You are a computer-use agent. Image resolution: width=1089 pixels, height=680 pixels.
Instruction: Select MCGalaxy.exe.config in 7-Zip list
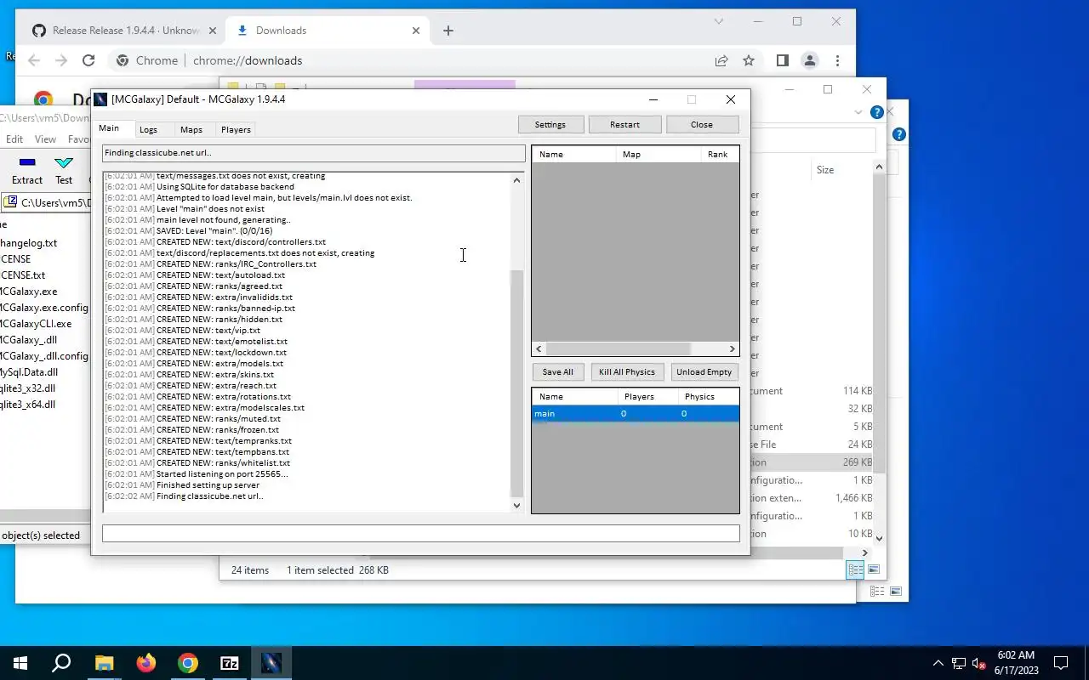tap(44, 308)
